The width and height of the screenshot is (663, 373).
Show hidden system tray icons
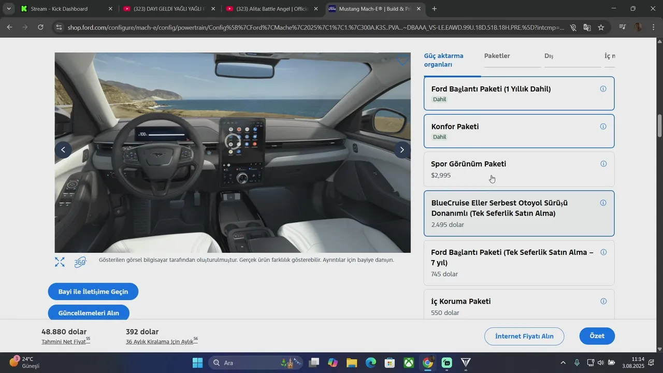564,363
